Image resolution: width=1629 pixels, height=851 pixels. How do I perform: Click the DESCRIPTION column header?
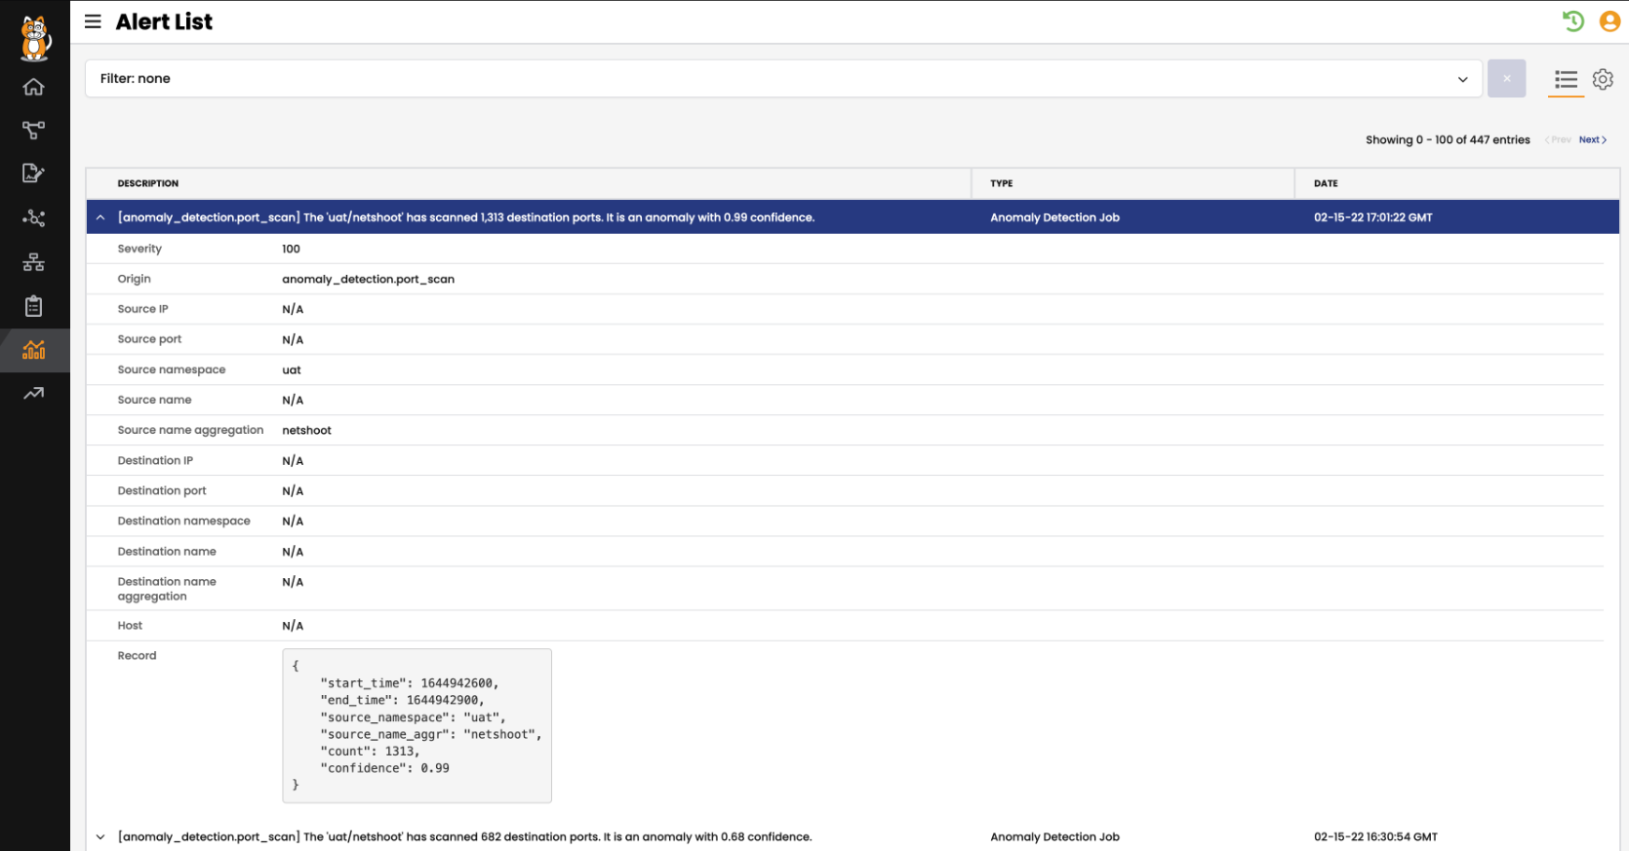tap(148, 183)
